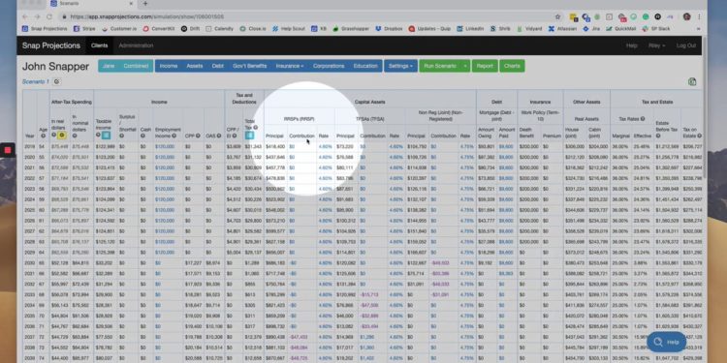
Task: Expand the Run Scenario split arrow
Action: [465, 66]
